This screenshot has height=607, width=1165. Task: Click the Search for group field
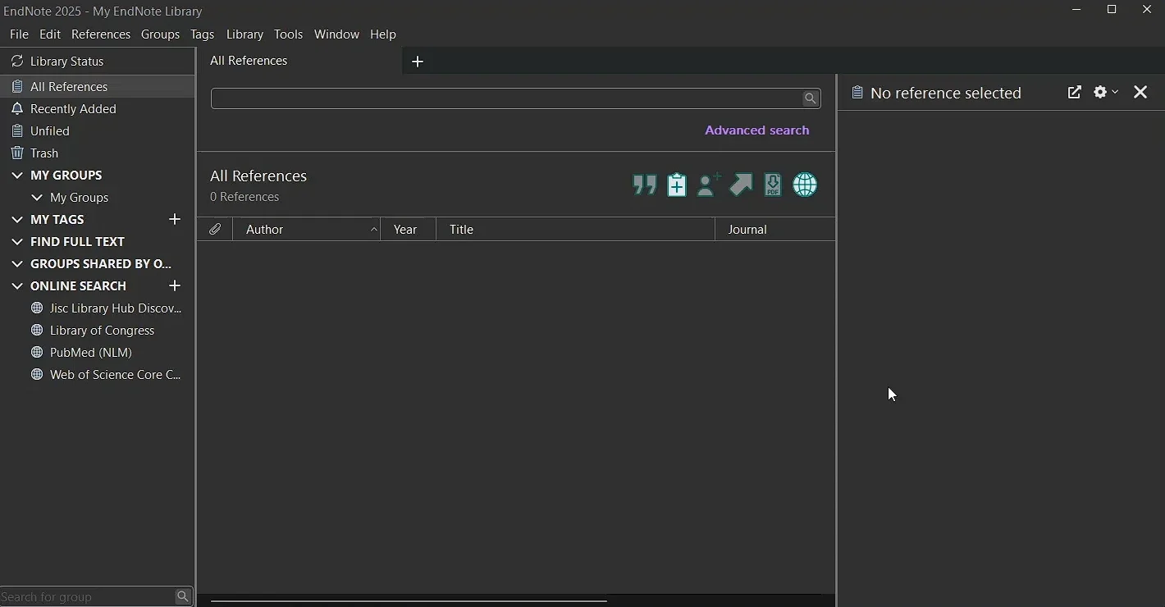(x=87, y=596)
